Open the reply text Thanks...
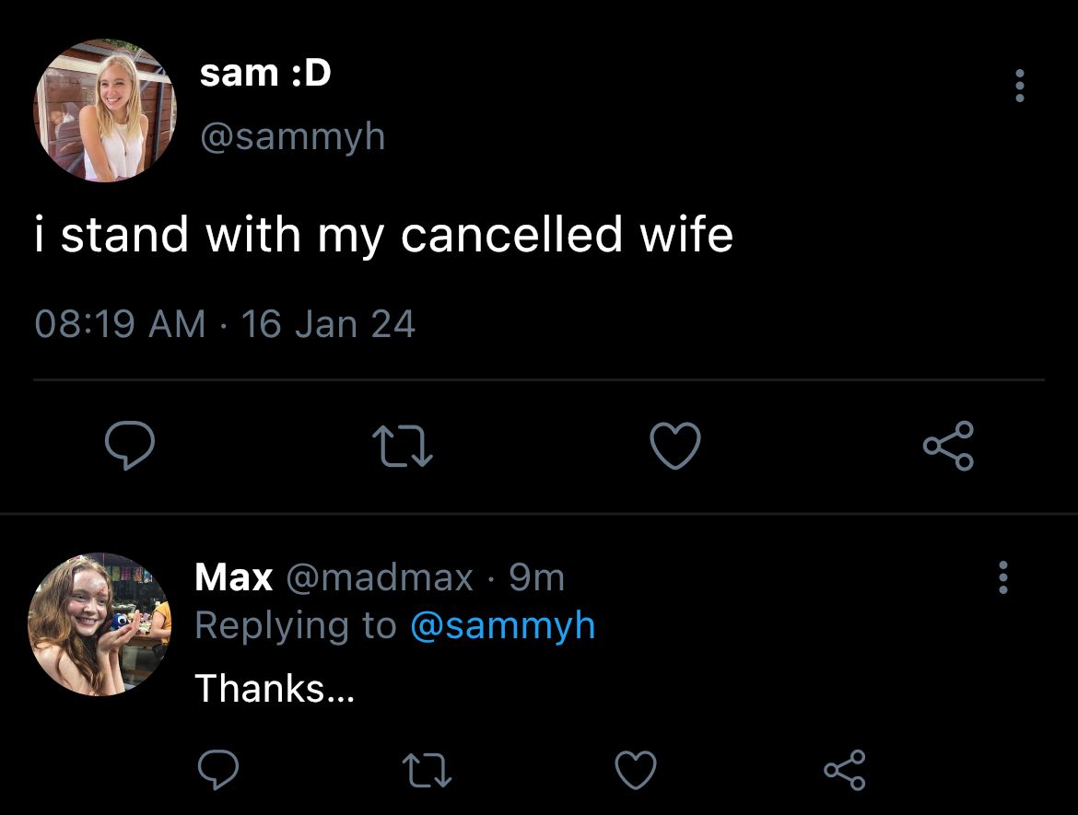 [x=275, y=688]
